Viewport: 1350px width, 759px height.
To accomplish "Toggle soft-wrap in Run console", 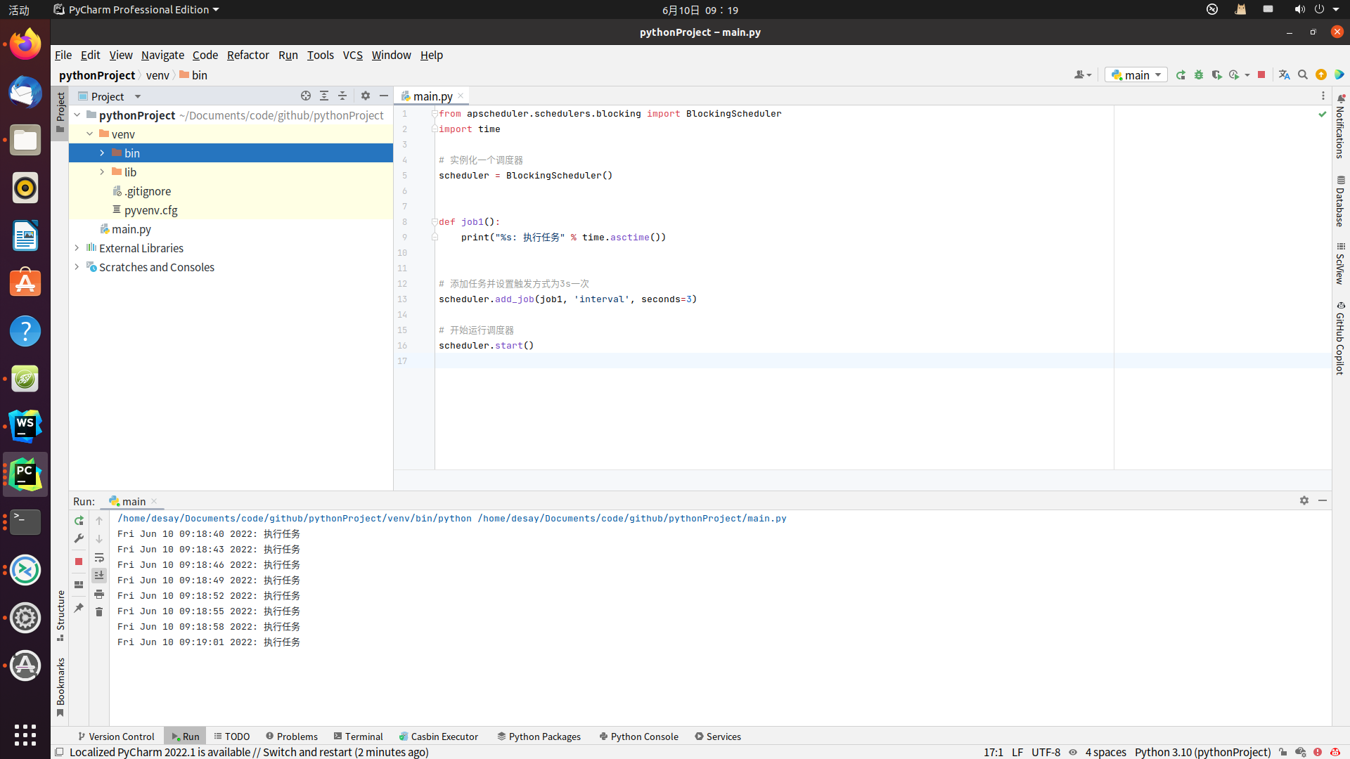I will click(x=99, y=558).
